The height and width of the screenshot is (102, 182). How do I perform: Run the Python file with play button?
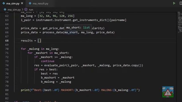coord(174,3)
